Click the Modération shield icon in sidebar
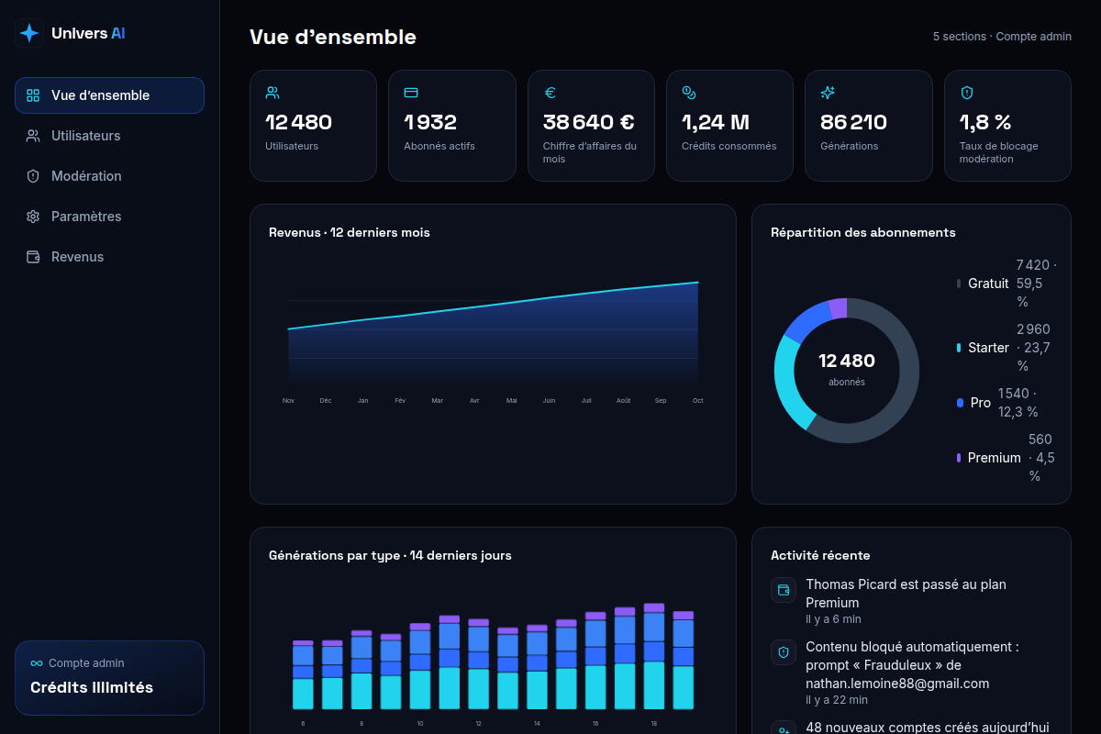Viewport: 1101px width, 734px height. [x=33, y=176]
